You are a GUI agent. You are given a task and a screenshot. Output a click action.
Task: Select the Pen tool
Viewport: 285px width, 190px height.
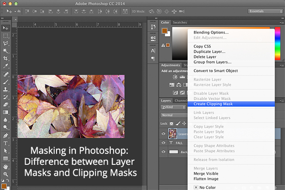click(x=5, y=136)
